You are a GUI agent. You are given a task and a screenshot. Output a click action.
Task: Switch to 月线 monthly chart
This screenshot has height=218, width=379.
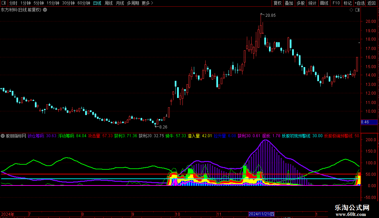(x=120, y=3)
